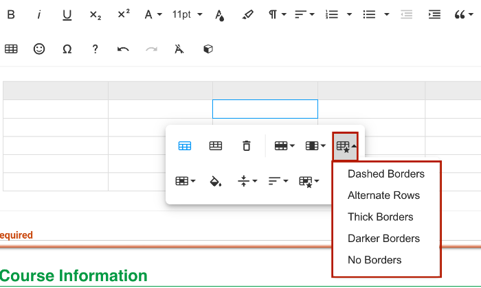Open the help question mark
Viewport: 481px width, 288px height.
[x=95, y=49]
